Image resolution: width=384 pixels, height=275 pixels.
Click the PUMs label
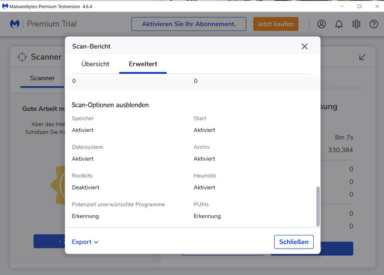click(x=201, y=204)
